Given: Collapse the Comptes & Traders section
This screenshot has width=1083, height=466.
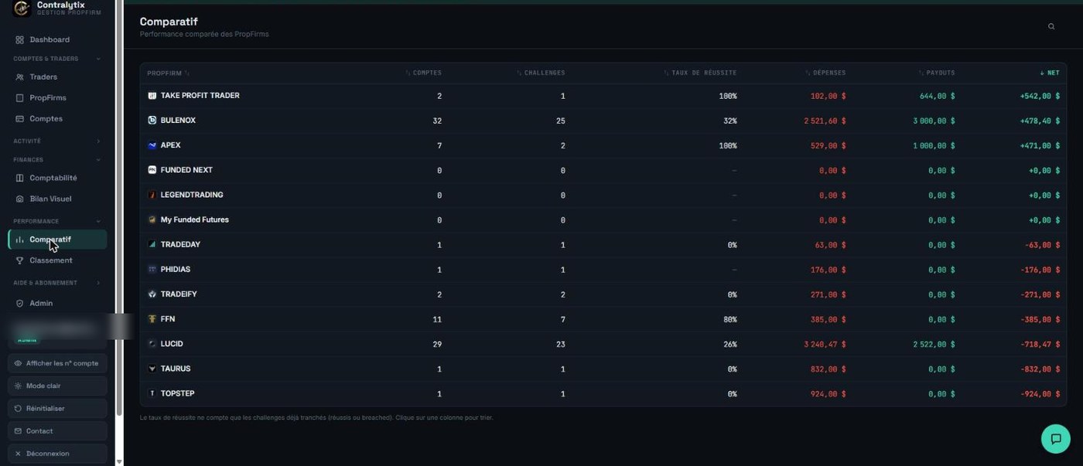Looking at the screenshot, I should (57, 59).
